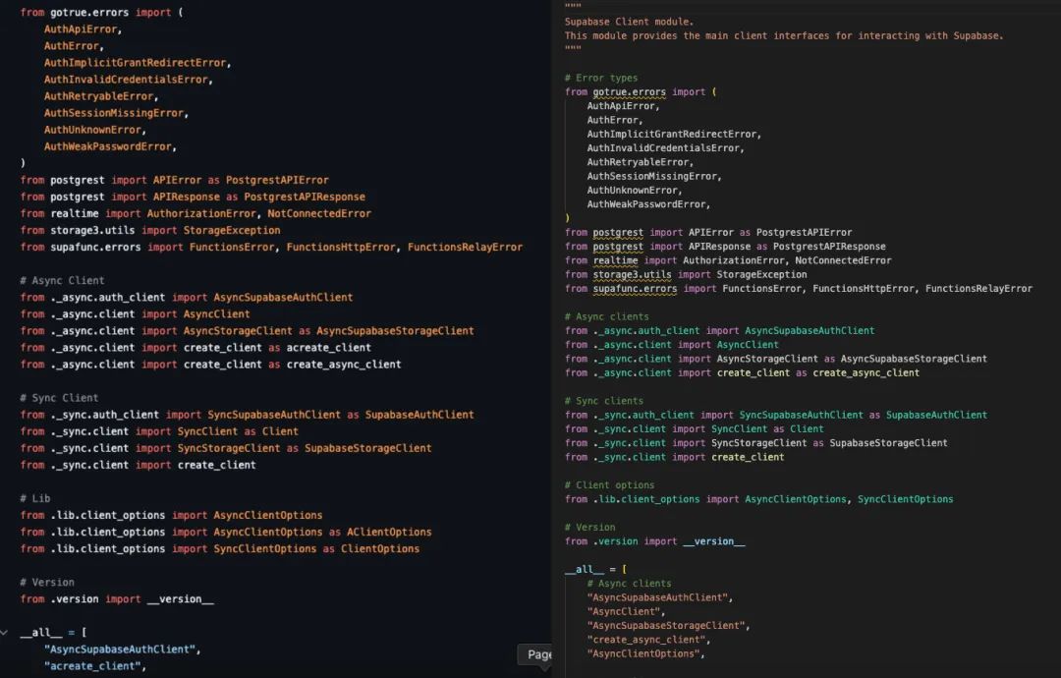Click AuthApiError in the left pane import list
The width and height of the screenshot is (1061, 678).
[x=83, y=29]
